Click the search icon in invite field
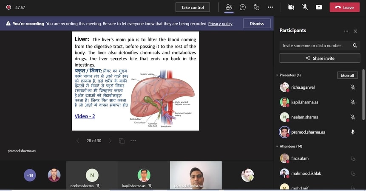 (355, 45)
